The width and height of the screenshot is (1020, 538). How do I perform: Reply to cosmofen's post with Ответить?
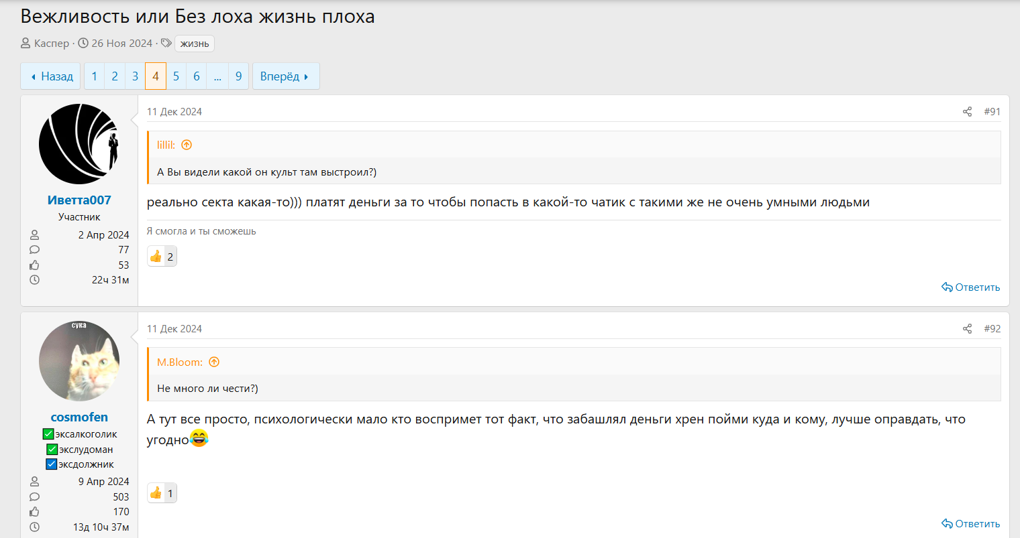coord(971,524)
